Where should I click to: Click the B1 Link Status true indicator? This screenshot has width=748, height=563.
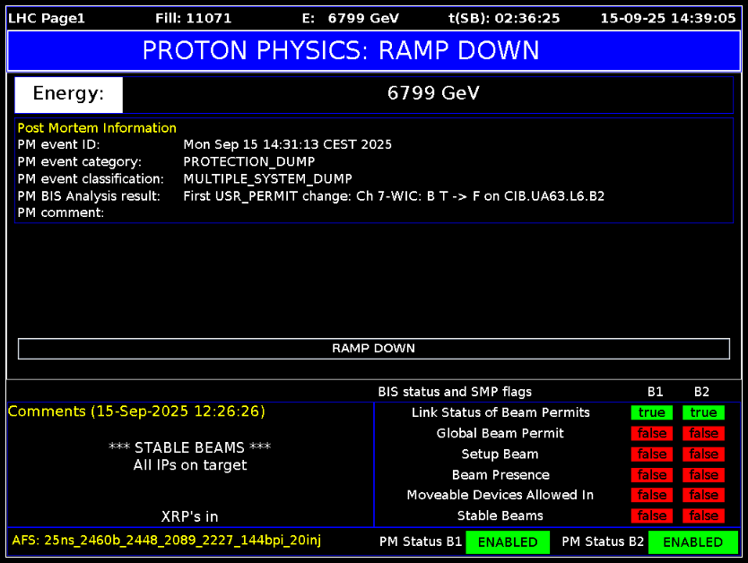(x=652, y=412)
